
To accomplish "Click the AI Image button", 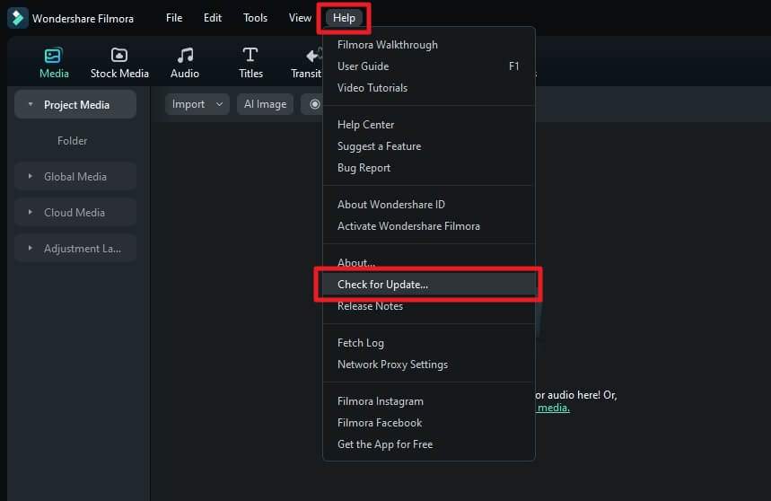I will [x=265, y=104].
